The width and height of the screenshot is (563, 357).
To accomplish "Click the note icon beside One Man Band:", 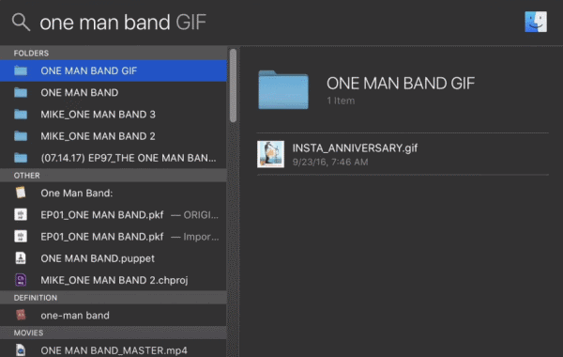I will [x=21, y=193].
